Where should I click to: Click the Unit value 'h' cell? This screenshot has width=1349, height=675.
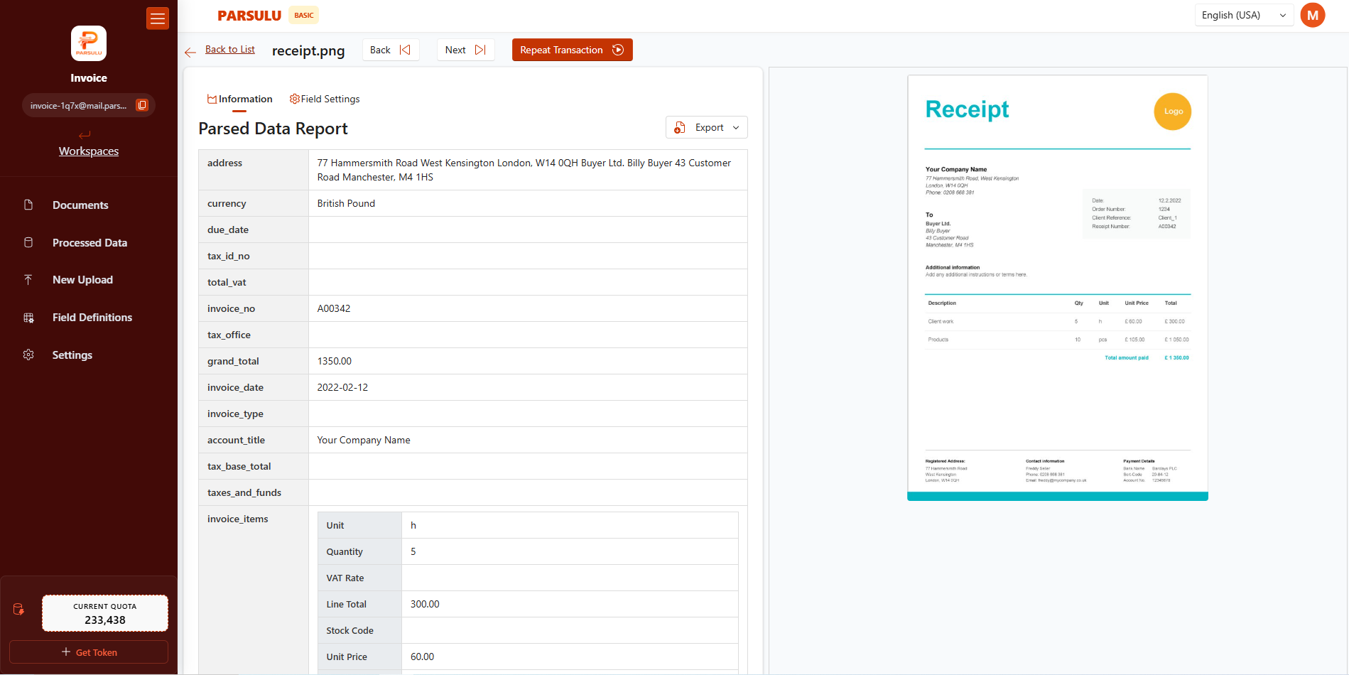(570, 525)
